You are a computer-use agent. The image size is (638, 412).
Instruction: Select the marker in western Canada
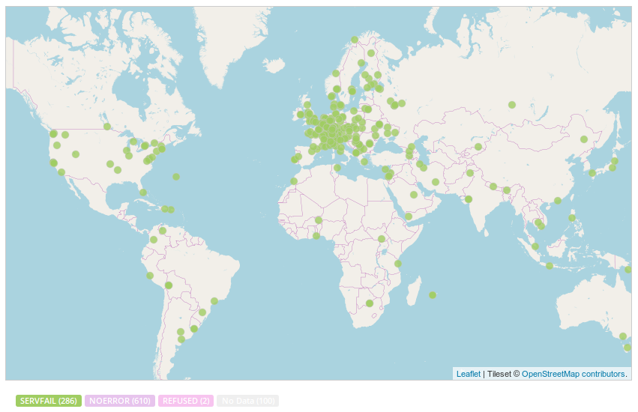[x=107, y=127]
